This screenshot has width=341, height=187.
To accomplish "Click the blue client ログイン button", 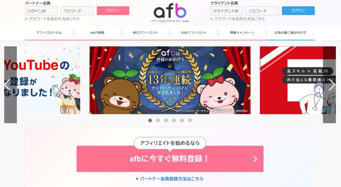I will pos(298,11).
